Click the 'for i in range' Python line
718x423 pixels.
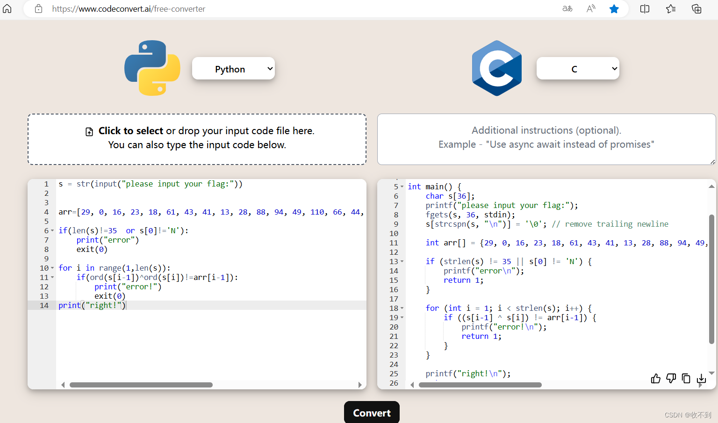[x=115, y=268]
